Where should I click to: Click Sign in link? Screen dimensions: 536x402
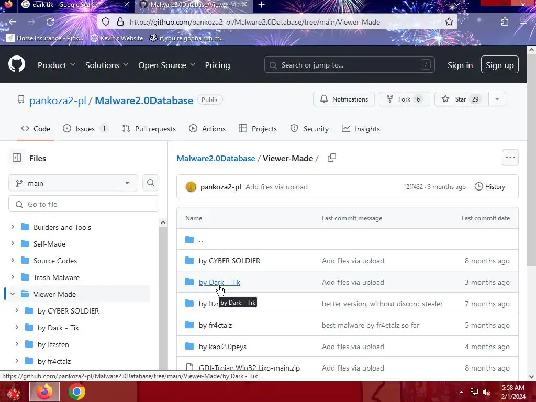pyautogui.click(x=460, y=65)
